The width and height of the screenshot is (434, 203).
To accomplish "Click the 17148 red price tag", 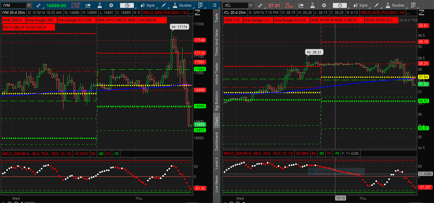I will tap(200, 40).
